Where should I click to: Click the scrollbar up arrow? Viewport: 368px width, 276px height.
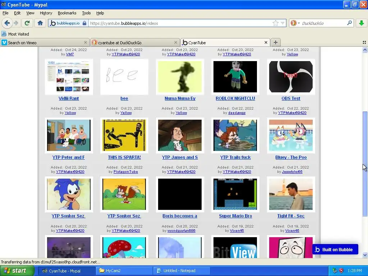pyautogui.click(x=365, y=50)
